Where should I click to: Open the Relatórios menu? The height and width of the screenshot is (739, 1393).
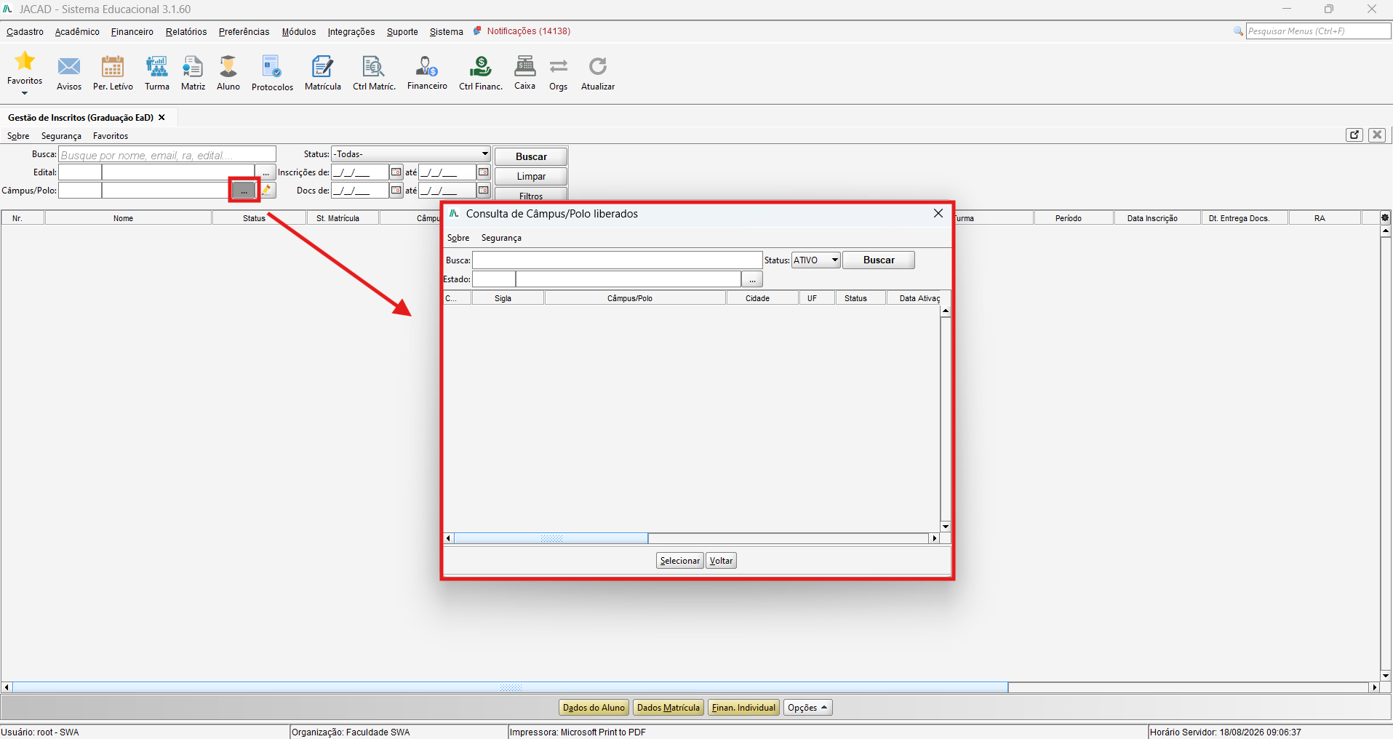186,31
